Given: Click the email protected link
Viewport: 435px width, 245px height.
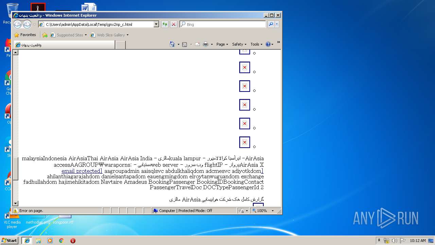Looking at the screenshot, I should (82, 171).
